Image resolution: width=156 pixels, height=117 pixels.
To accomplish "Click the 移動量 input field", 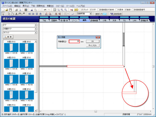I will 74,41.
